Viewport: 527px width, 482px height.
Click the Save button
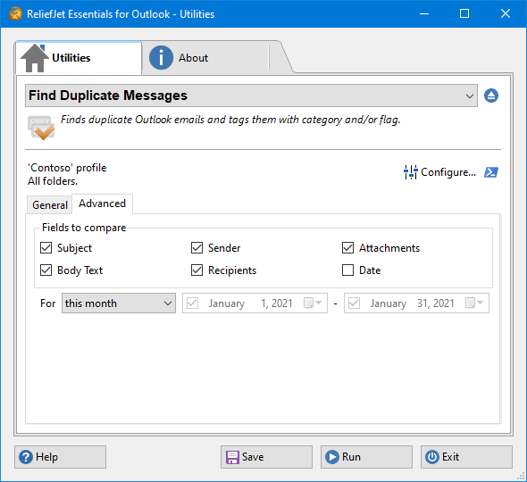[x=266, y=457]
